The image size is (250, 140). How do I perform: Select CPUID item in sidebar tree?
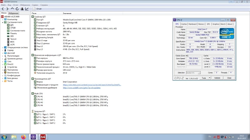click(13, 28)
